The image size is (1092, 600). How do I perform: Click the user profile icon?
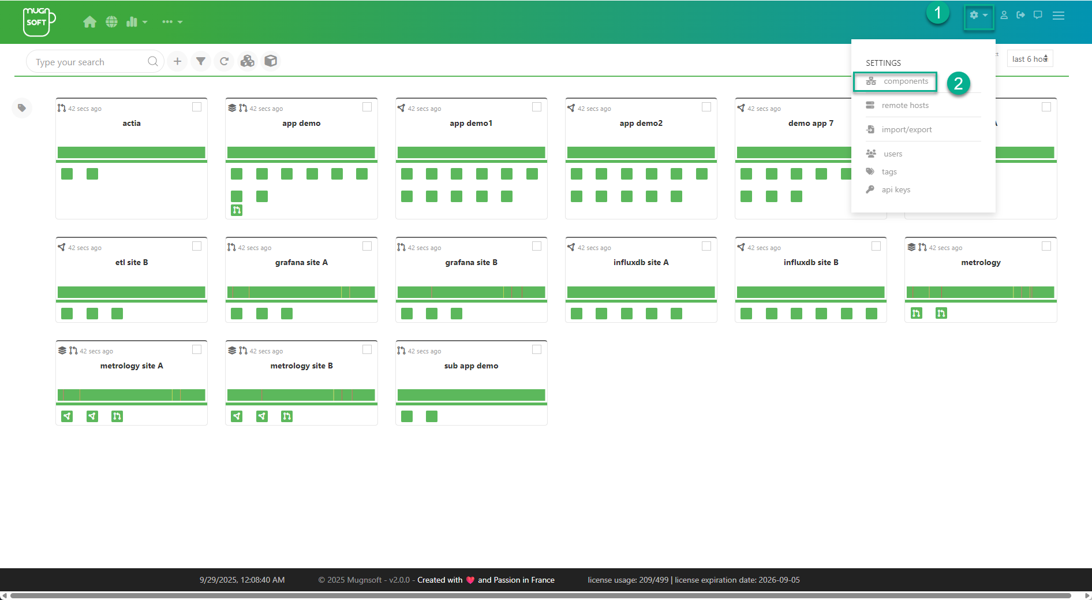(1004, 16)
